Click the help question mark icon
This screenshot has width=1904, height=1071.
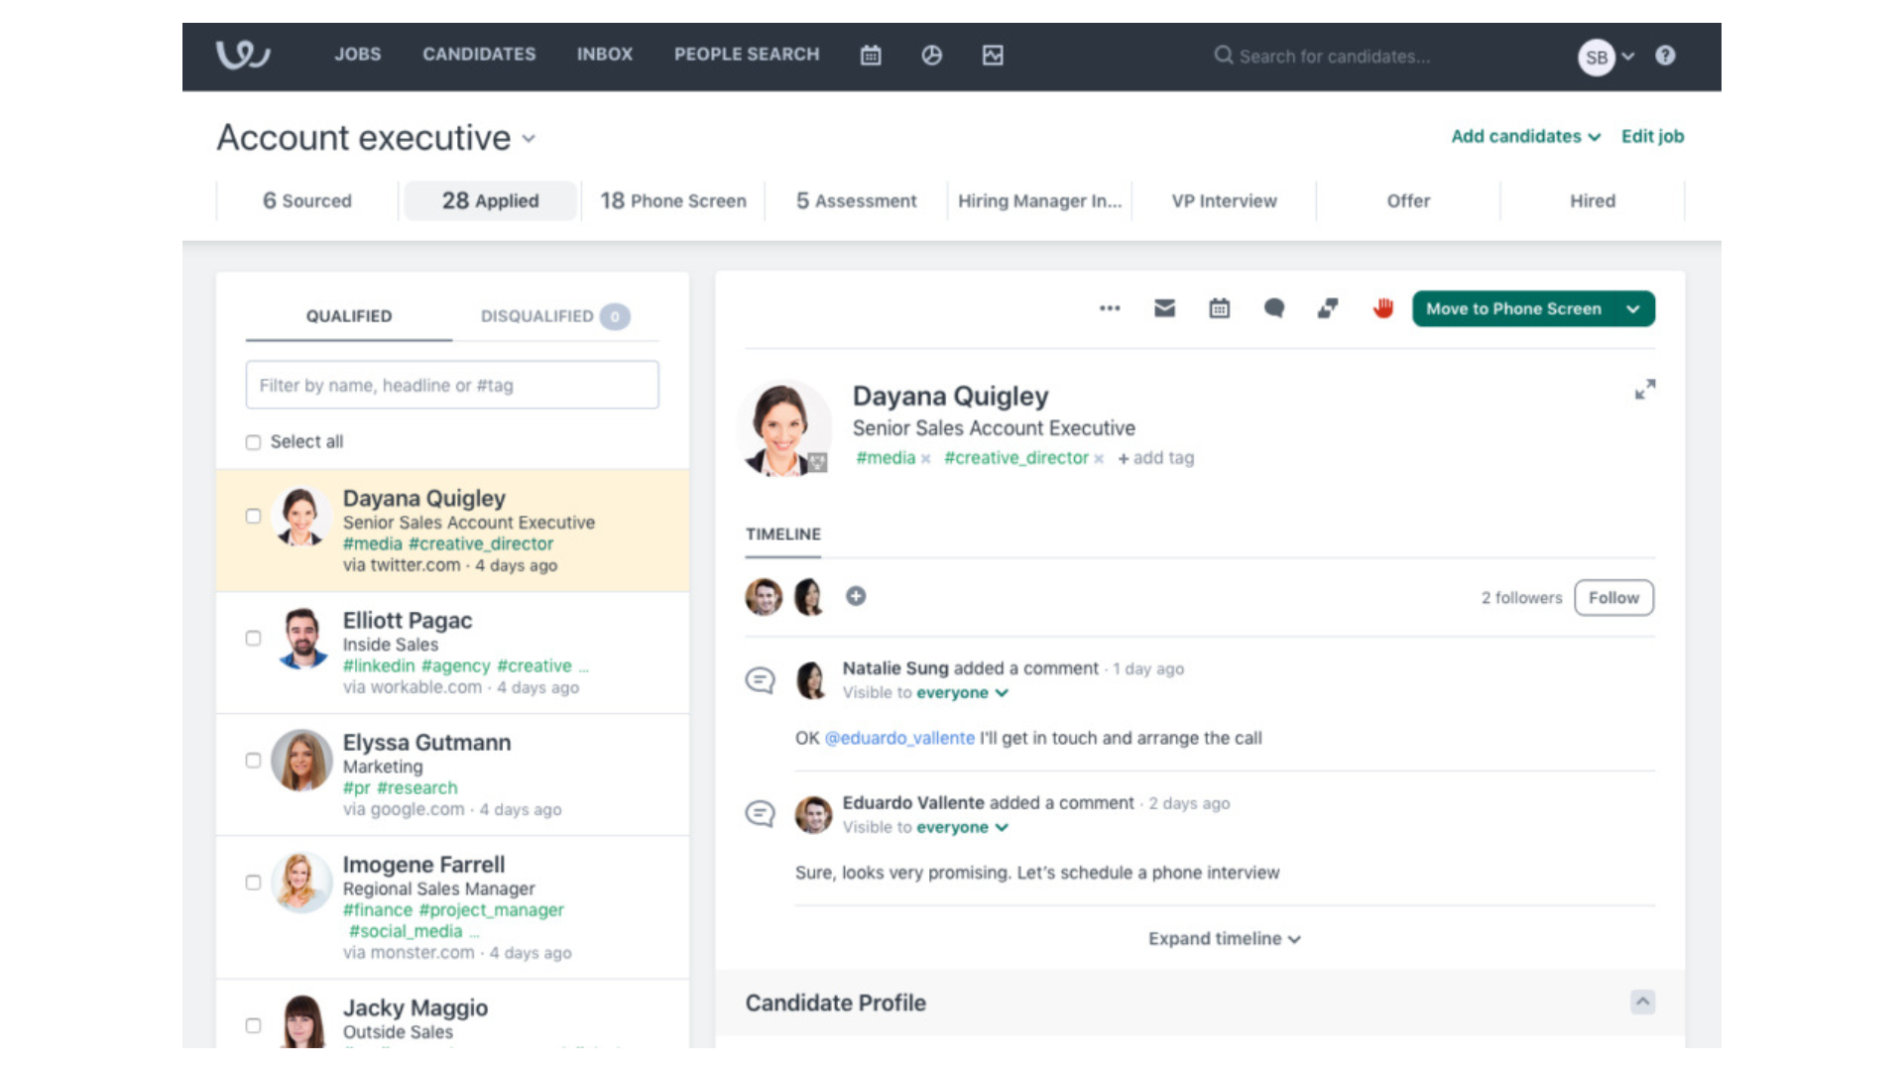[1665, 56]
